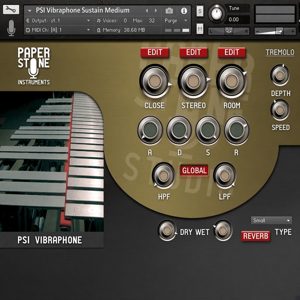Click the Max voices value 32
The height and width of the screenshot is (300, 300).
152,21
